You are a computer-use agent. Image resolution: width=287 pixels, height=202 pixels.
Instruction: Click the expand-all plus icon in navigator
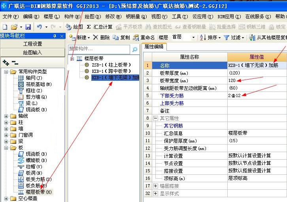pyautogui.click(x=6, y=63)
